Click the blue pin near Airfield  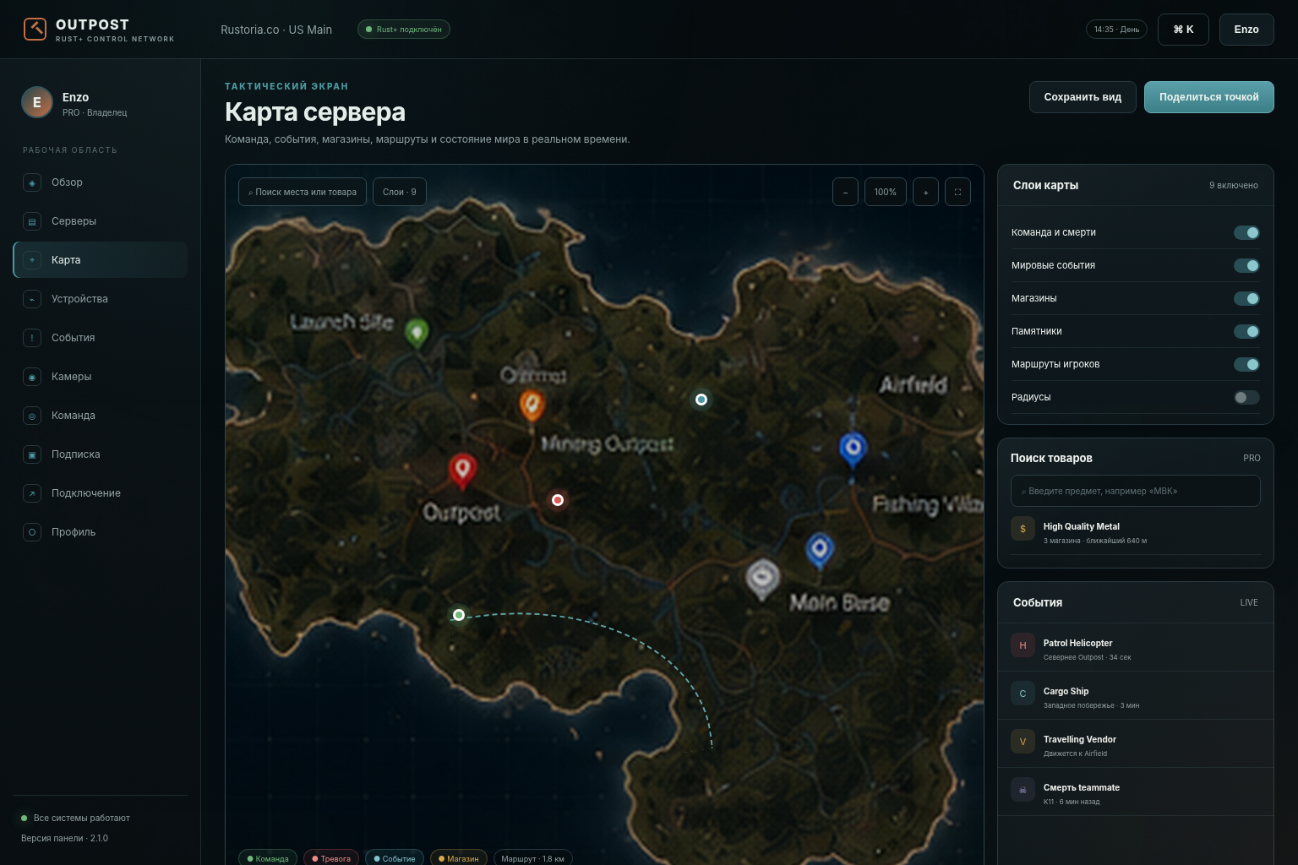[x=853, y=449]
